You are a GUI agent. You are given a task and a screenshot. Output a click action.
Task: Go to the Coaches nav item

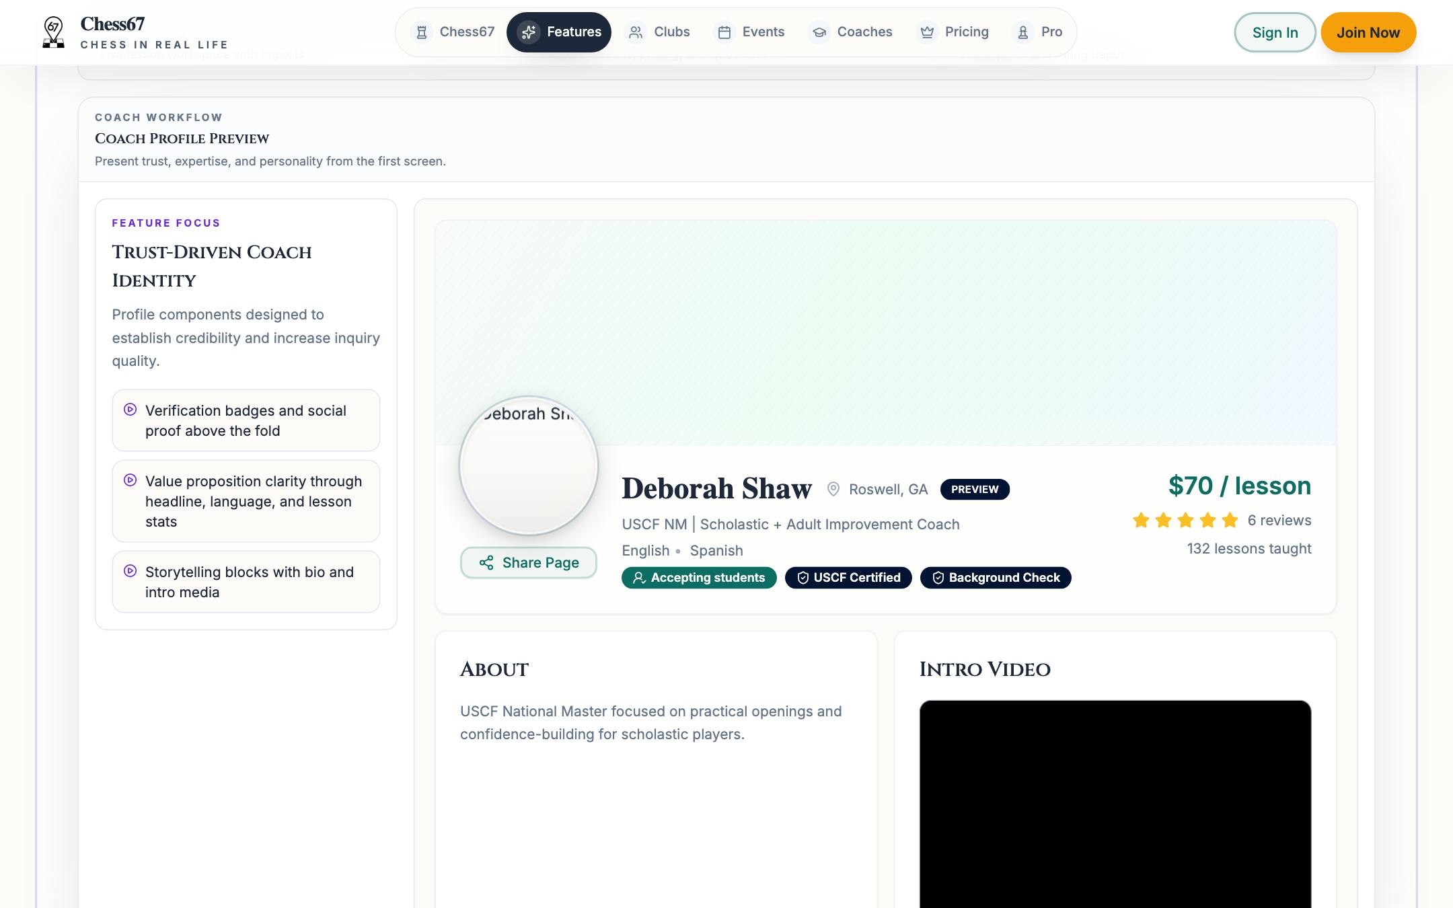[x=852, y=32]
